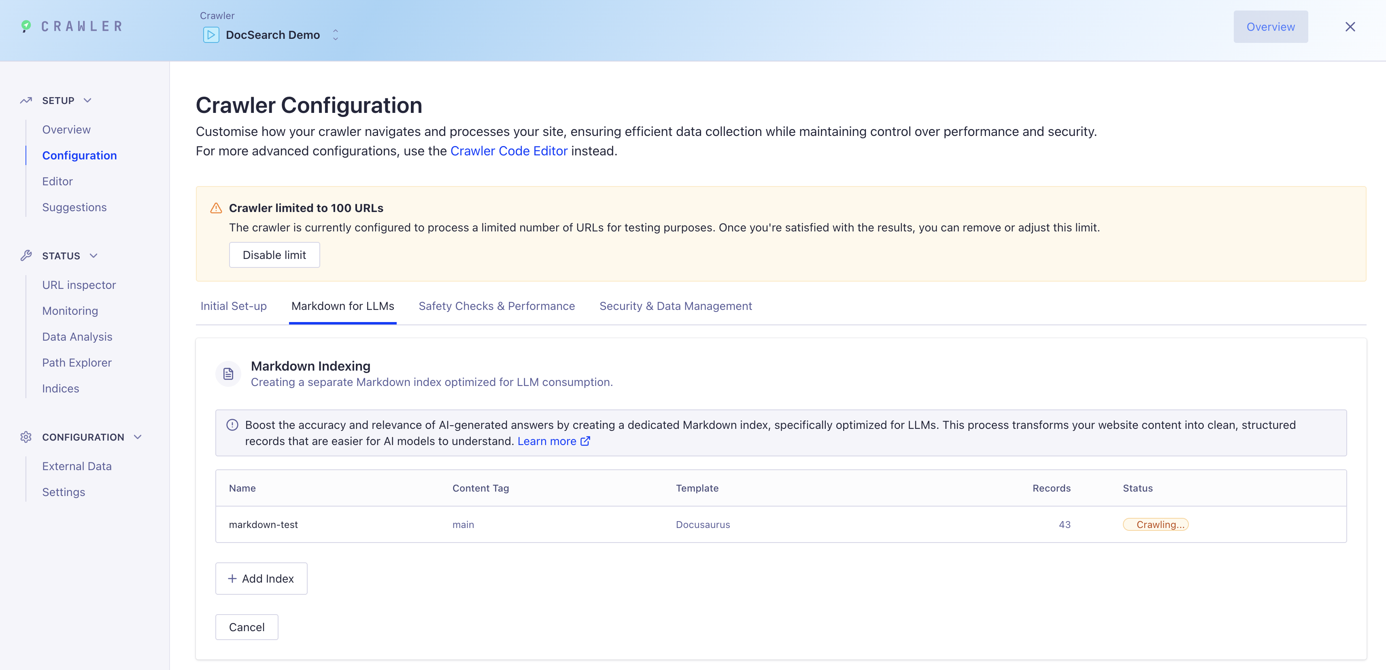Collapse the CONFIGURATION section chevron
Screen dimensions: 1386x670
(x=138, y=437)
